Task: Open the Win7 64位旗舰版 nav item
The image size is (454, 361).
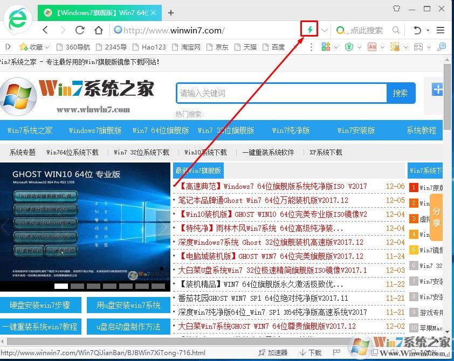Action: coord(160,131)
